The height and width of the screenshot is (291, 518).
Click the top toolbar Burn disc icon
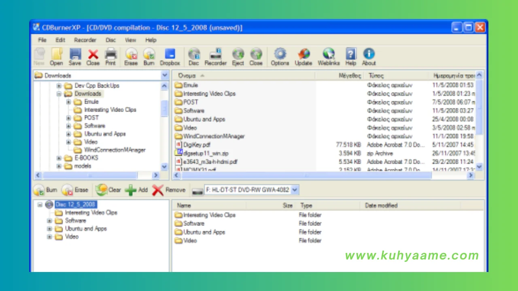point(149,57)
